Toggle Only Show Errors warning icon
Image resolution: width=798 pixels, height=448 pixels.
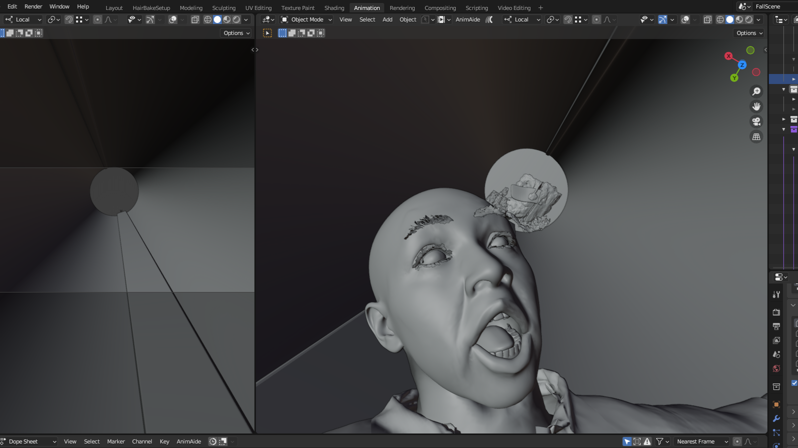pyautogui.click(x=647, y=441)
